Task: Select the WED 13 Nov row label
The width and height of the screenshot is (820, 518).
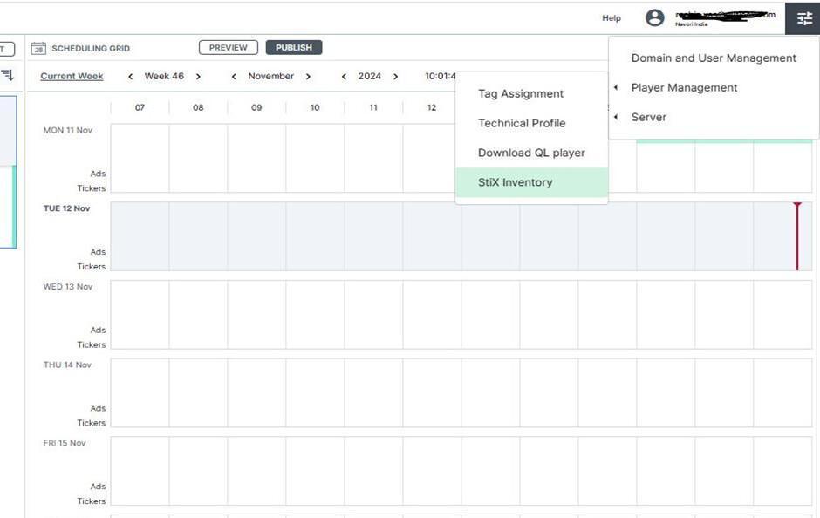Action: 67,287
